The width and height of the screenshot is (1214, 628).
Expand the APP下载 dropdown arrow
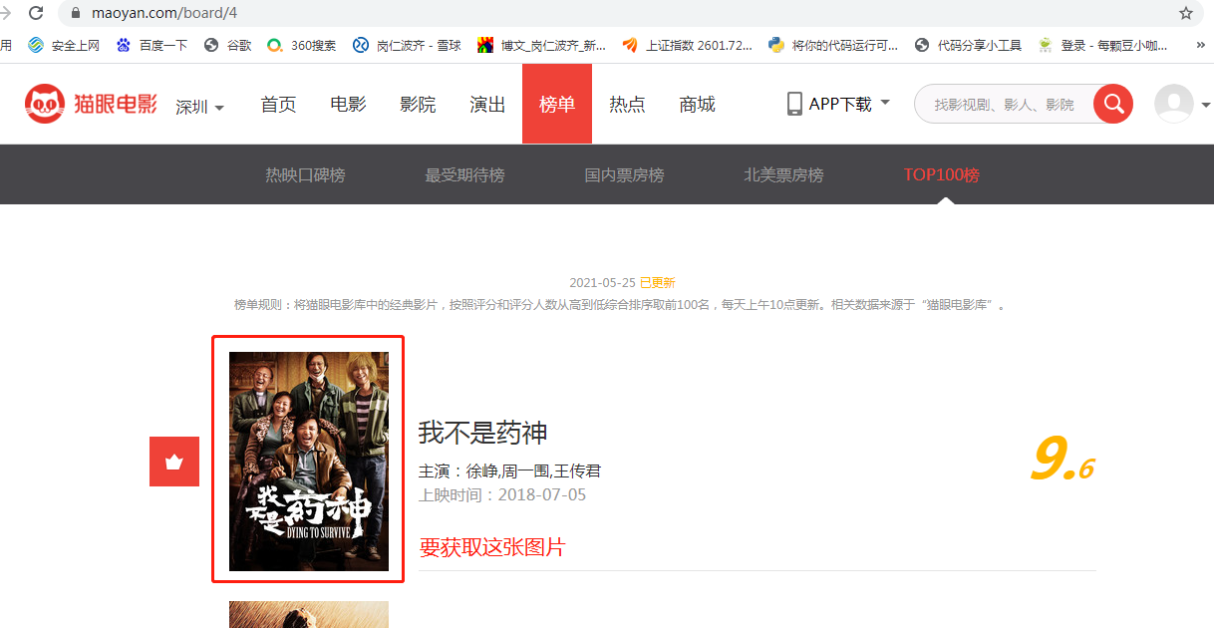click(885, 102)
